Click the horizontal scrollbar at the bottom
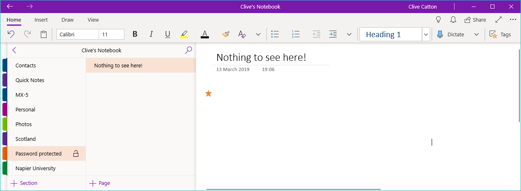The width and height of the screenshot is (521, 191). tap(293, 189)
